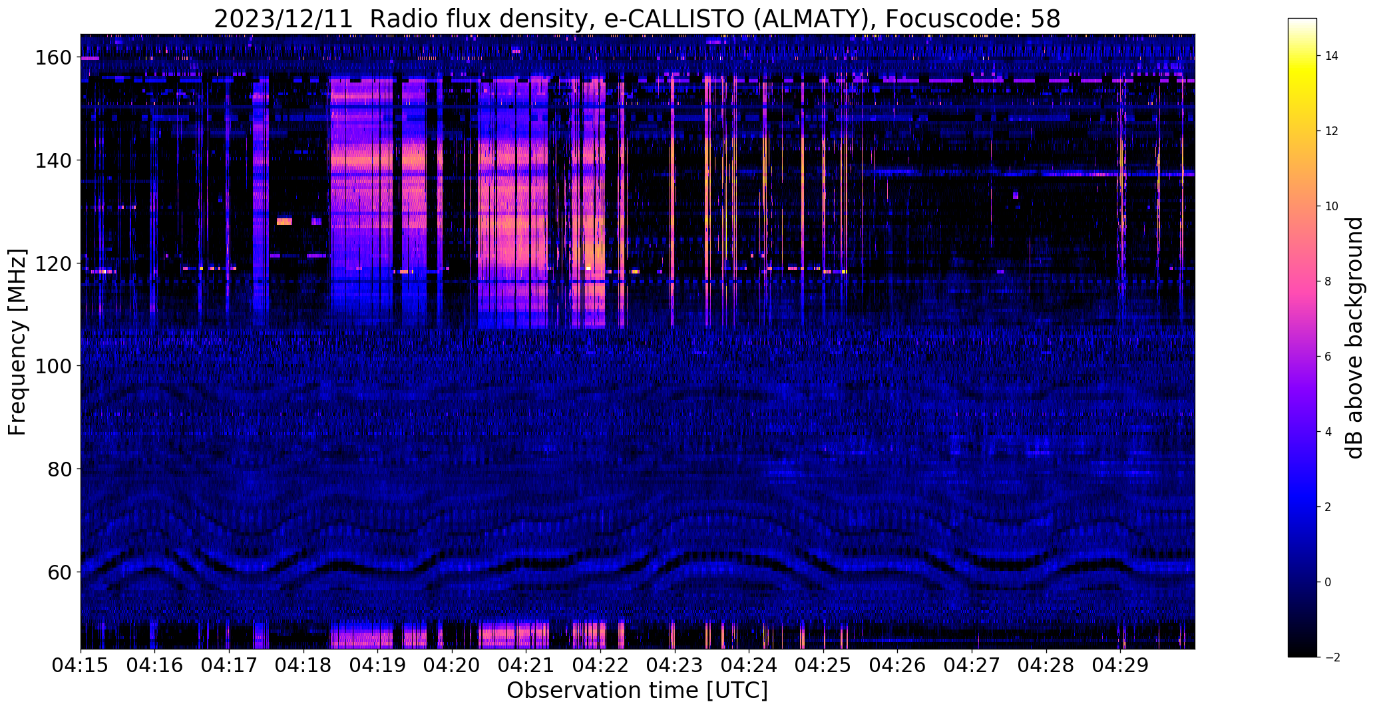
Task: Click the 04:25 time tick label
Action: (824, 665)
